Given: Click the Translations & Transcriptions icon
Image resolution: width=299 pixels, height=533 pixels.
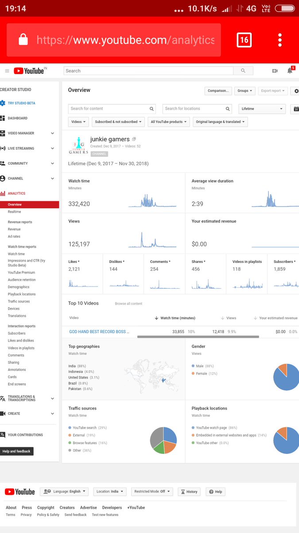Looking at the screenshot, I should point(3,398).
